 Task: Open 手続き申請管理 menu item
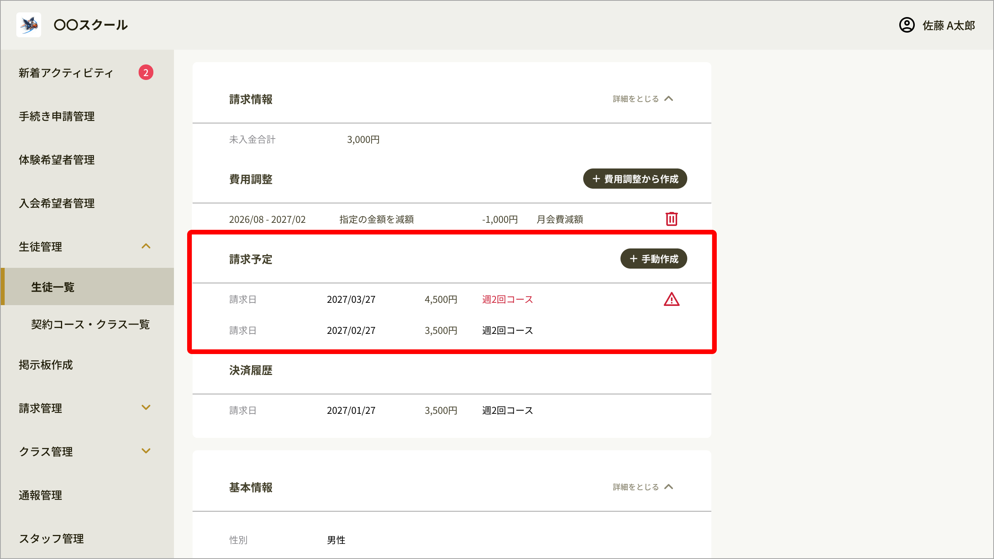[57, 116]
